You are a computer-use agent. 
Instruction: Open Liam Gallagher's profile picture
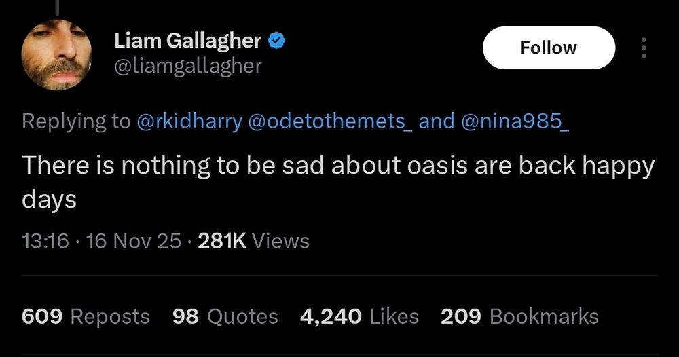coord(56,55)
